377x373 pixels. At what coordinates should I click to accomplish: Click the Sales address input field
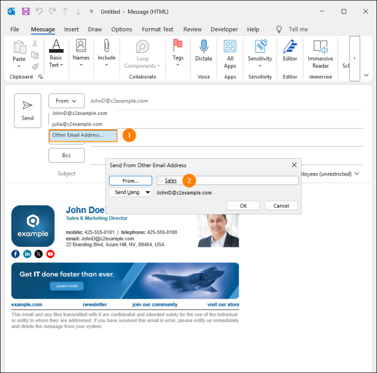coord(227,180)
